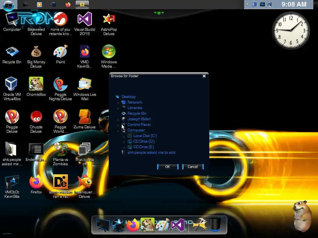Viewport: 318px width, 238px height.
Task: Select 'shit people asked me to add' folder in tree
Action: [x=151, y=152]
